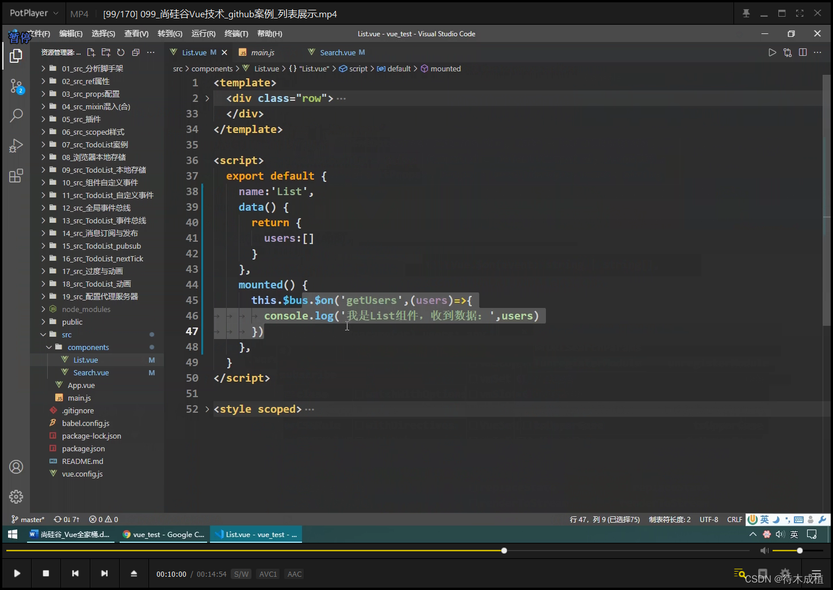Viewport: 833px width, 590px height.
Task: Open the PotPlayer title dropdown menu
Action: click(35, 13)
